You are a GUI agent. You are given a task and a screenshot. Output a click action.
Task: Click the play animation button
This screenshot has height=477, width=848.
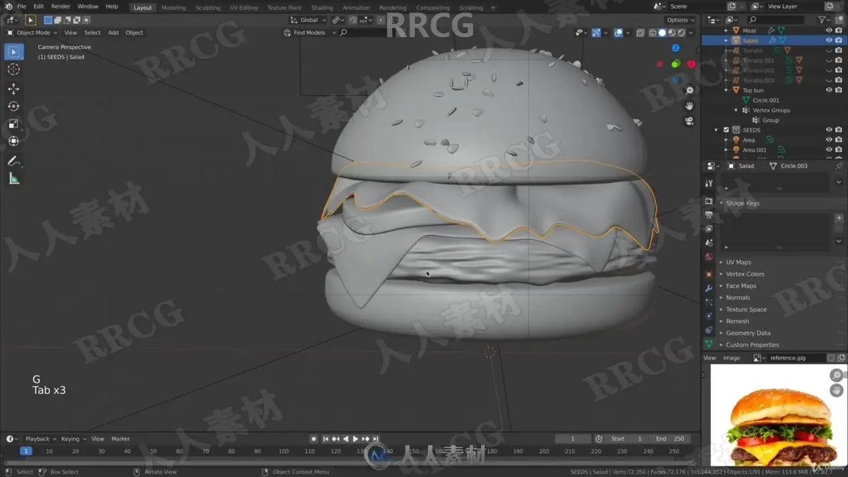pos(355,439)
